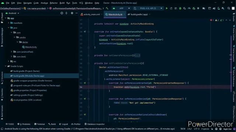This screenshot has width=236, height=132.
Task: Click the override gutter icon beside onCreate
Action: [85, 32]
